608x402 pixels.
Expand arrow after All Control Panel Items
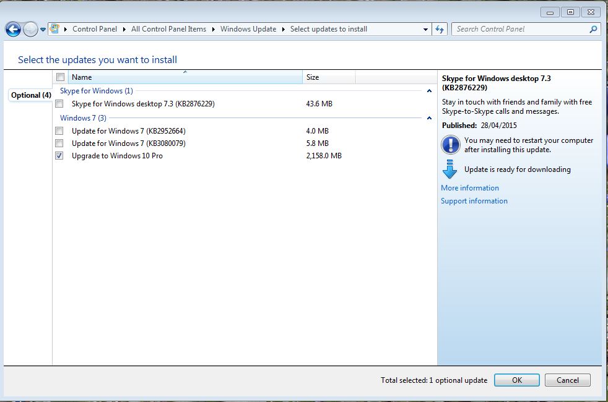click(x=213, y=30)
